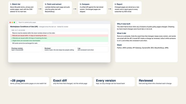
Task: Open the 'Reviewer' card about the lock
Action: pos(59,49)
